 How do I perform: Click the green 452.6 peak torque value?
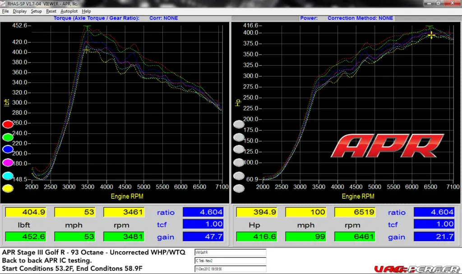point(26,237)
